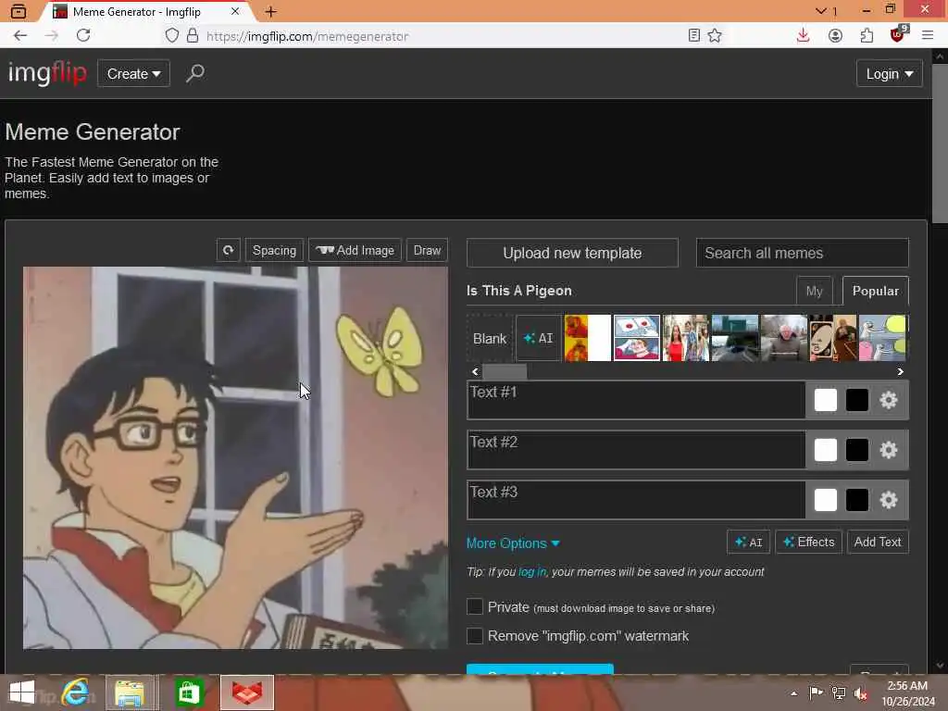Pick white font color for Text #3
The image size is (948, 711).
point(825,500)
